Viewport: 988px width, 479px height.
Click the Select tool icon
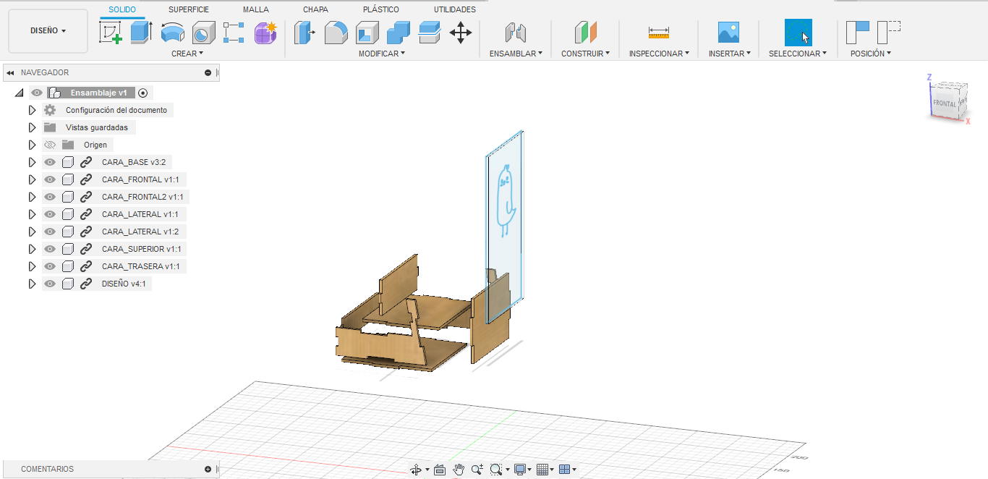[x=799, y=33]
